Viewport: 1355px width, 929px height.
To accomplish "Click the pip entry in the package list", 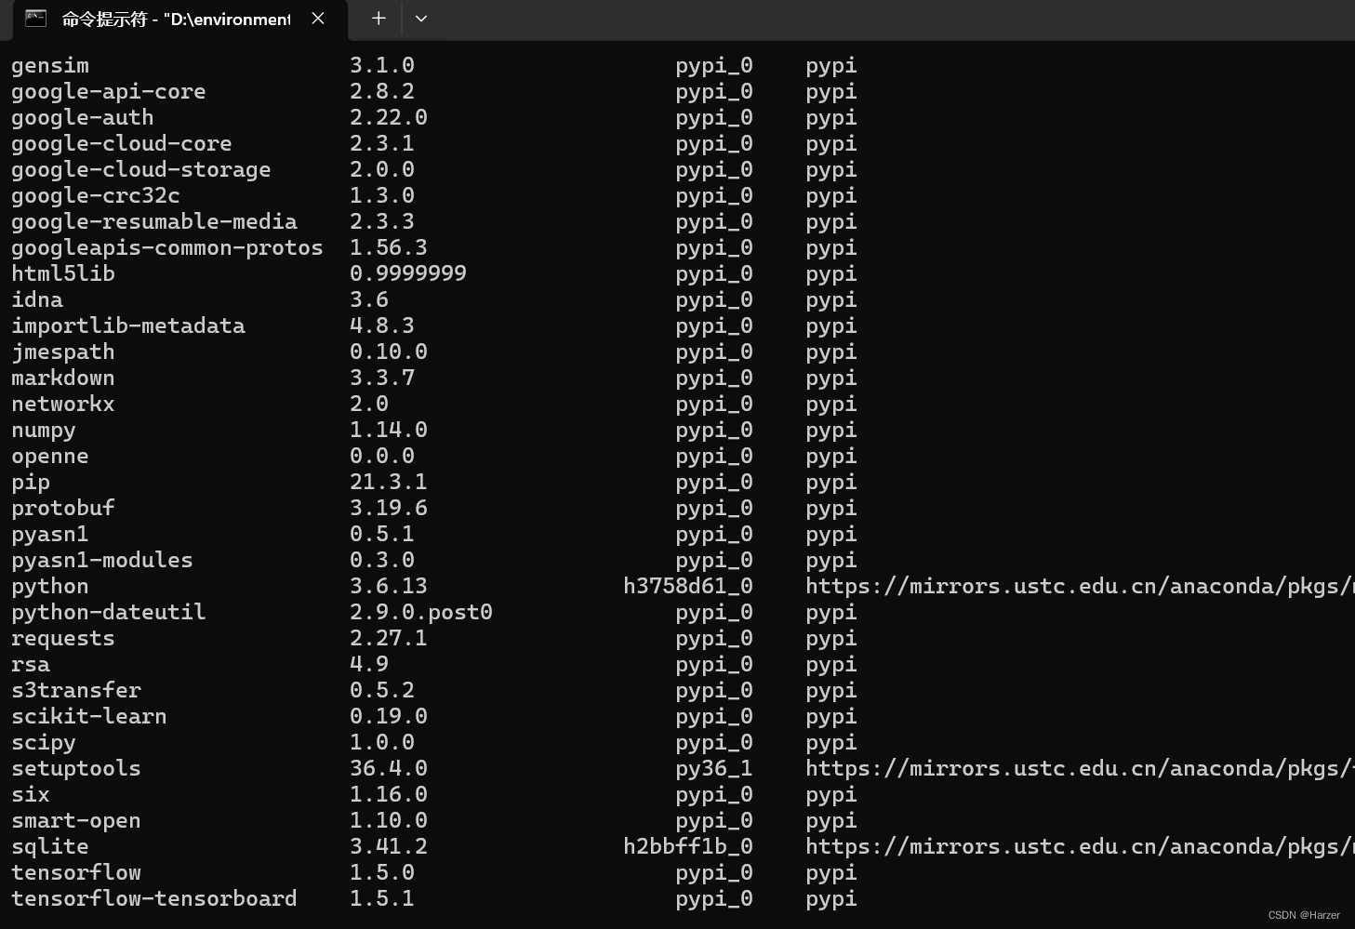I will pyautogui.click(x=30, y=482).
